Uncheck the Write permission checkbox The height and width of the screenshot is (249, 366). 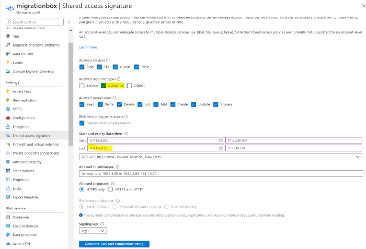pyautogui.click(x=100, y=104)
